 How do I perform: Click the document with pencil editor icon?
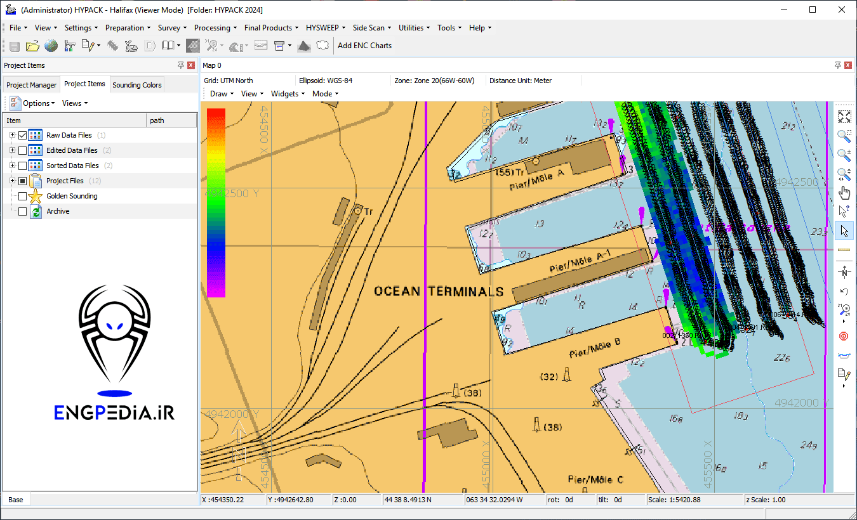[88, 46]
